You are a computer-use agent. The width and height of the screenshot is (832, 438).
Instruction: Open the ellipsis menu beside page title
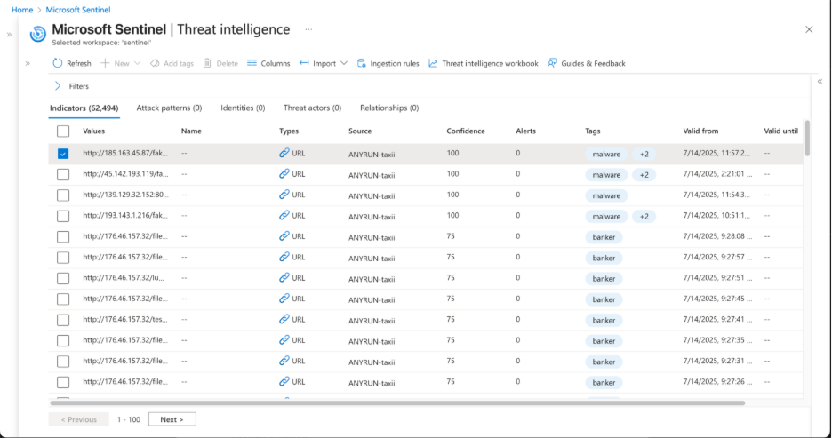(308, 29)
